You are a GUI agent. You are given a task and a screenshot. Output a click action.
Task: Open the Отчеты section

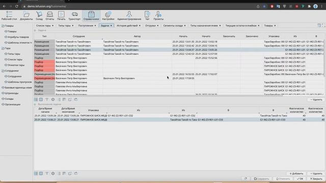[50, 16]
